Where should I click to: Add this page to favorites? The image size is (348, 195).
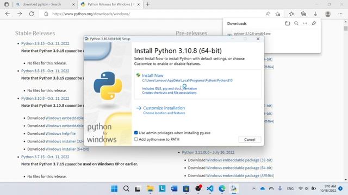[x=278, y=14]
